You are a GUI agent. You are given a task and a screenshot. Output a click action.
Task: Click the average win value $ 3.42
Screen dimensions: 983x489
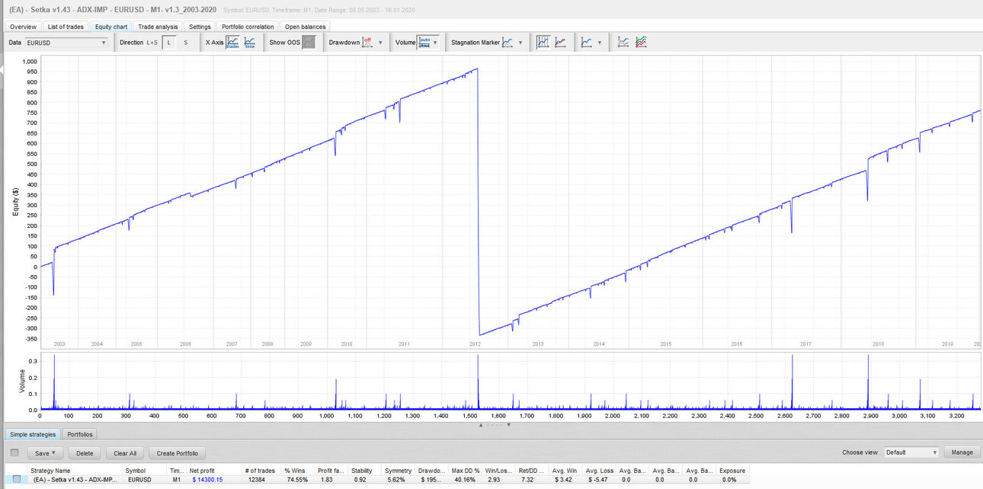[562, 479]
